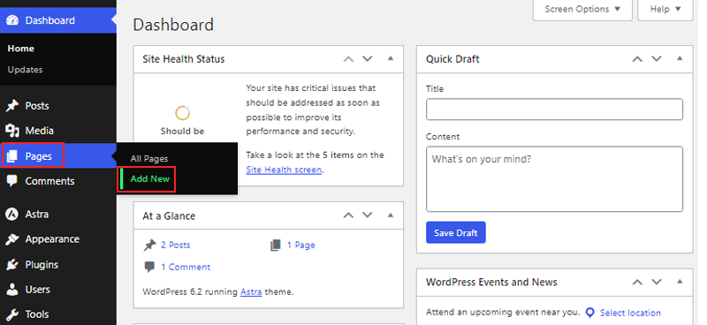Open the Pages menu item
This screenshot has width=707, height=325.
(x=58, y=156)
